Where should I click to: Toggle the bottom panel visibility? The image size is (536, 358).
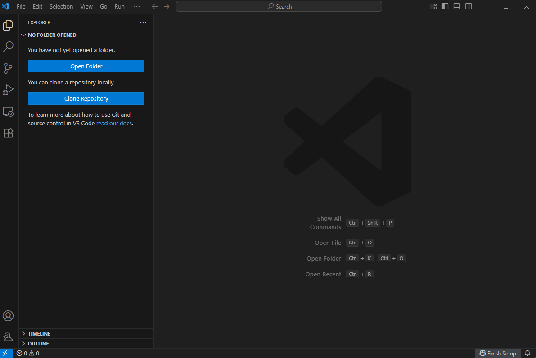[457, 6]
